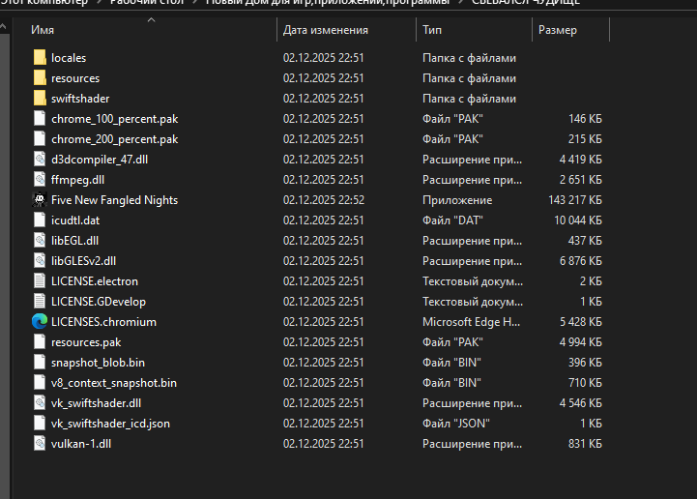Click the ffmpeg.dll file icon

[x=40, y=180]
